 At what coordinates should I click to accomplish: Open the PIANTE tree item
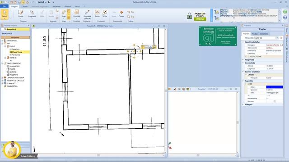pos(12,69)
